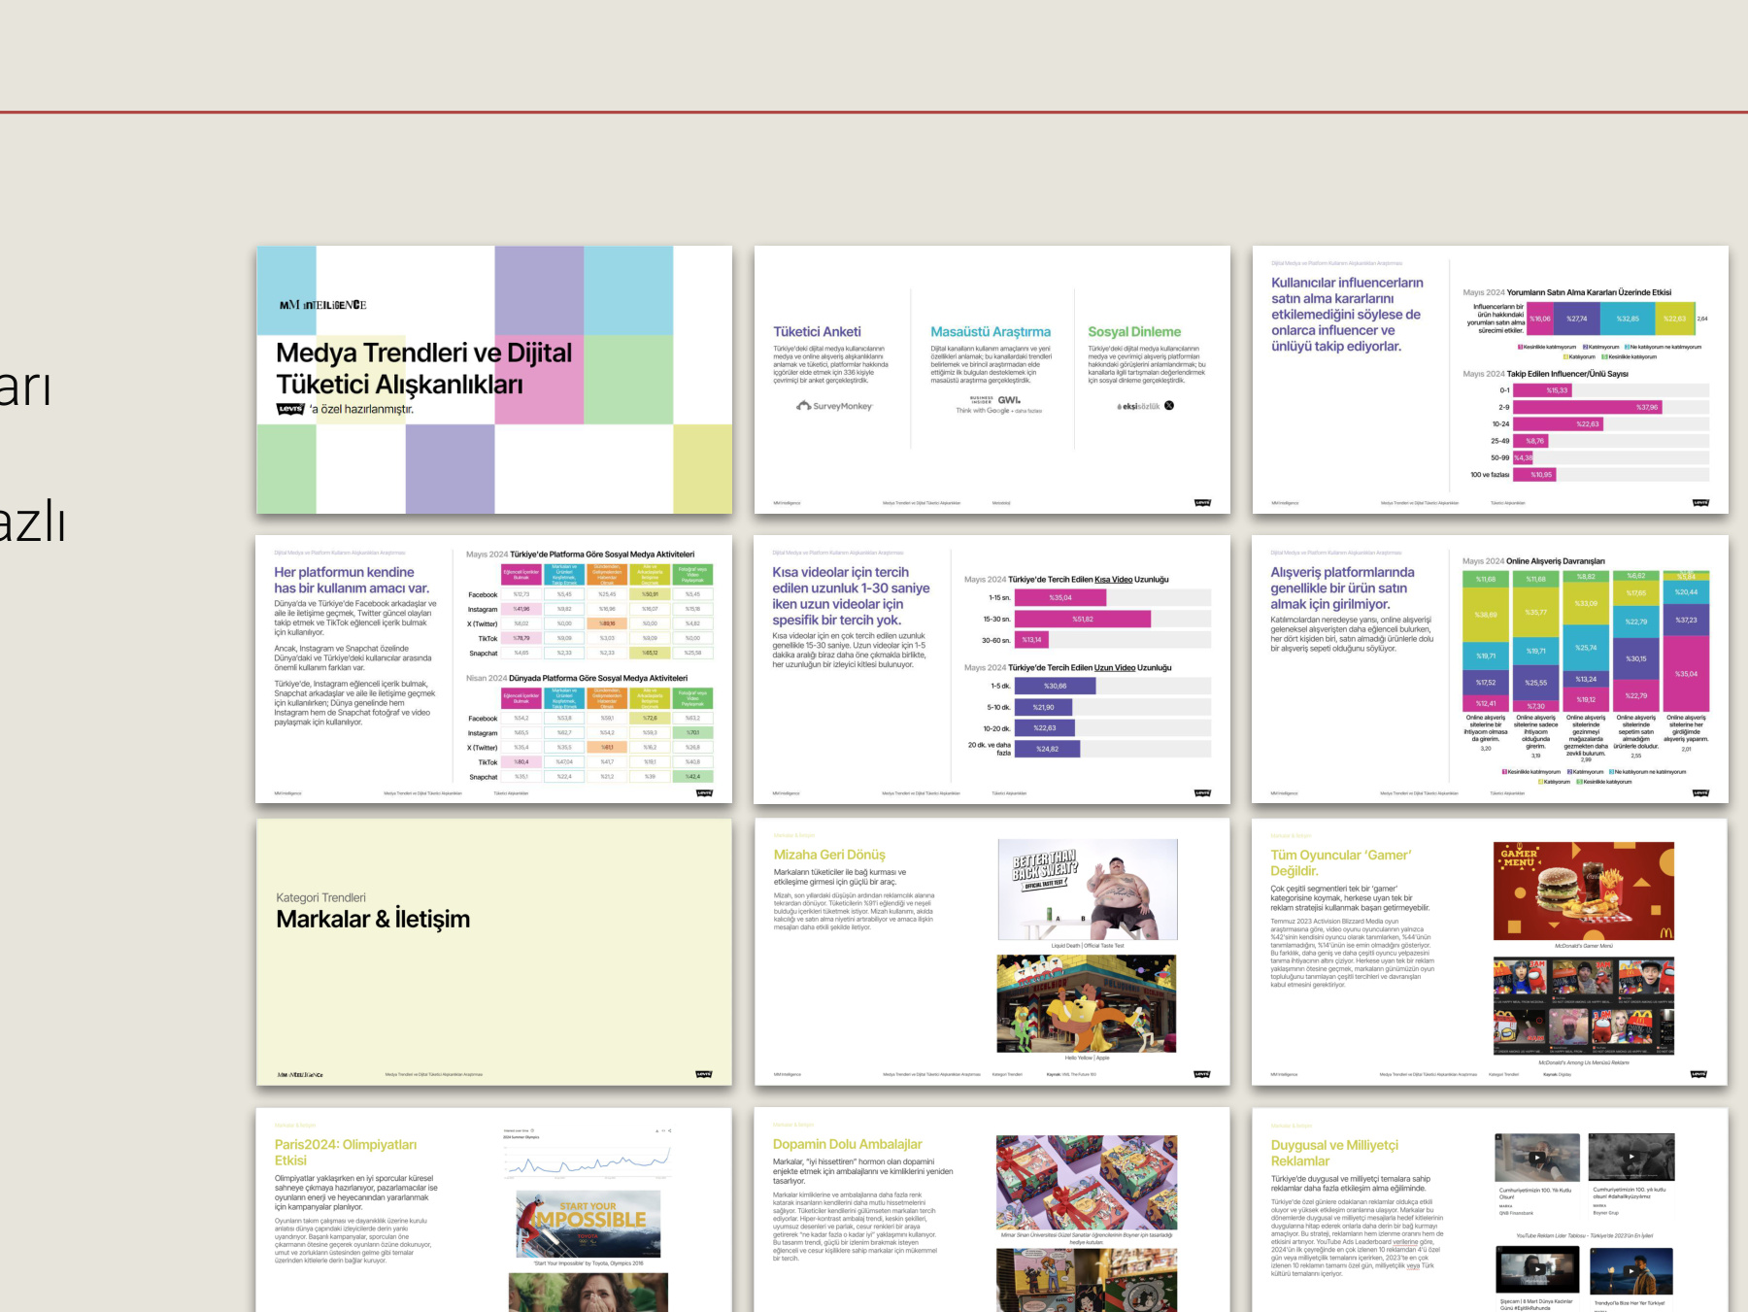Click the MM Intelligence logo on cover slide
Image resolution: width=1748 pixels, height=1312 pixels.
tap(322, 305)
